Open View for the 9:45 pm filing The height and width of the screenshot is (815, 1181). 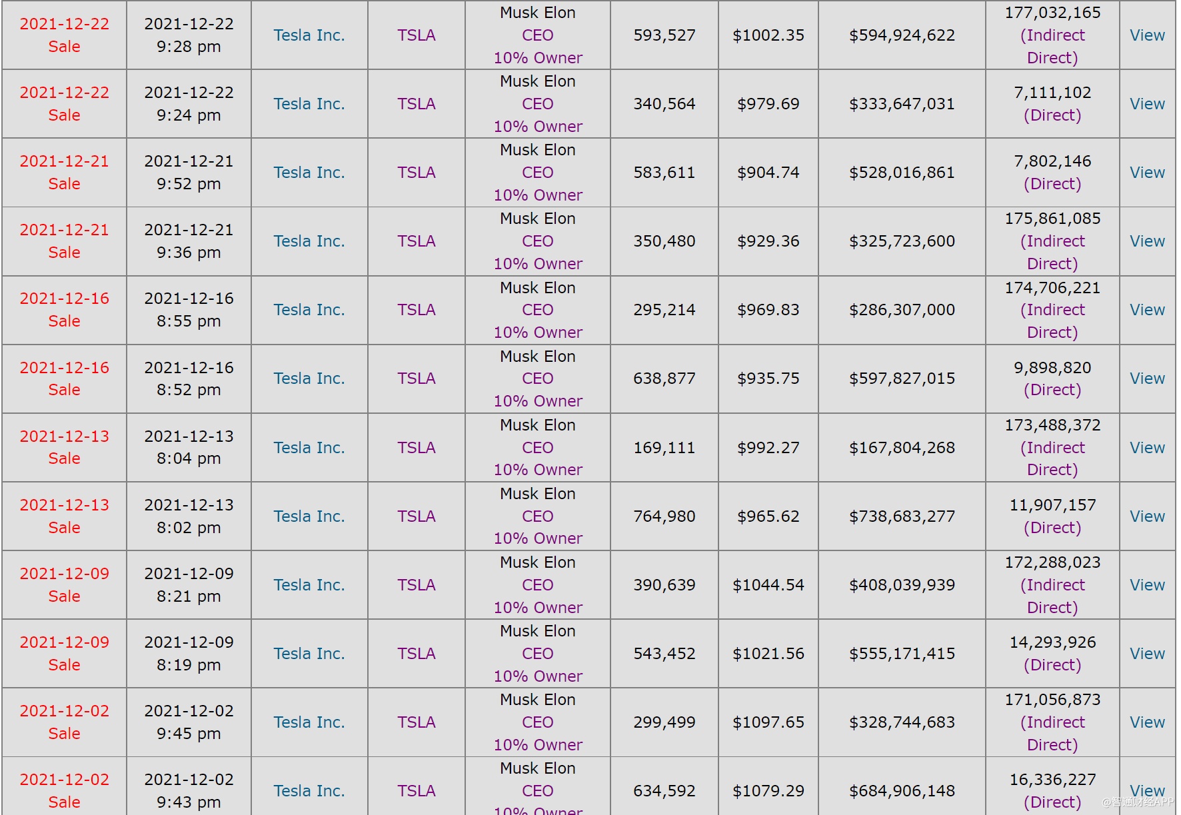coord(1147,722)
